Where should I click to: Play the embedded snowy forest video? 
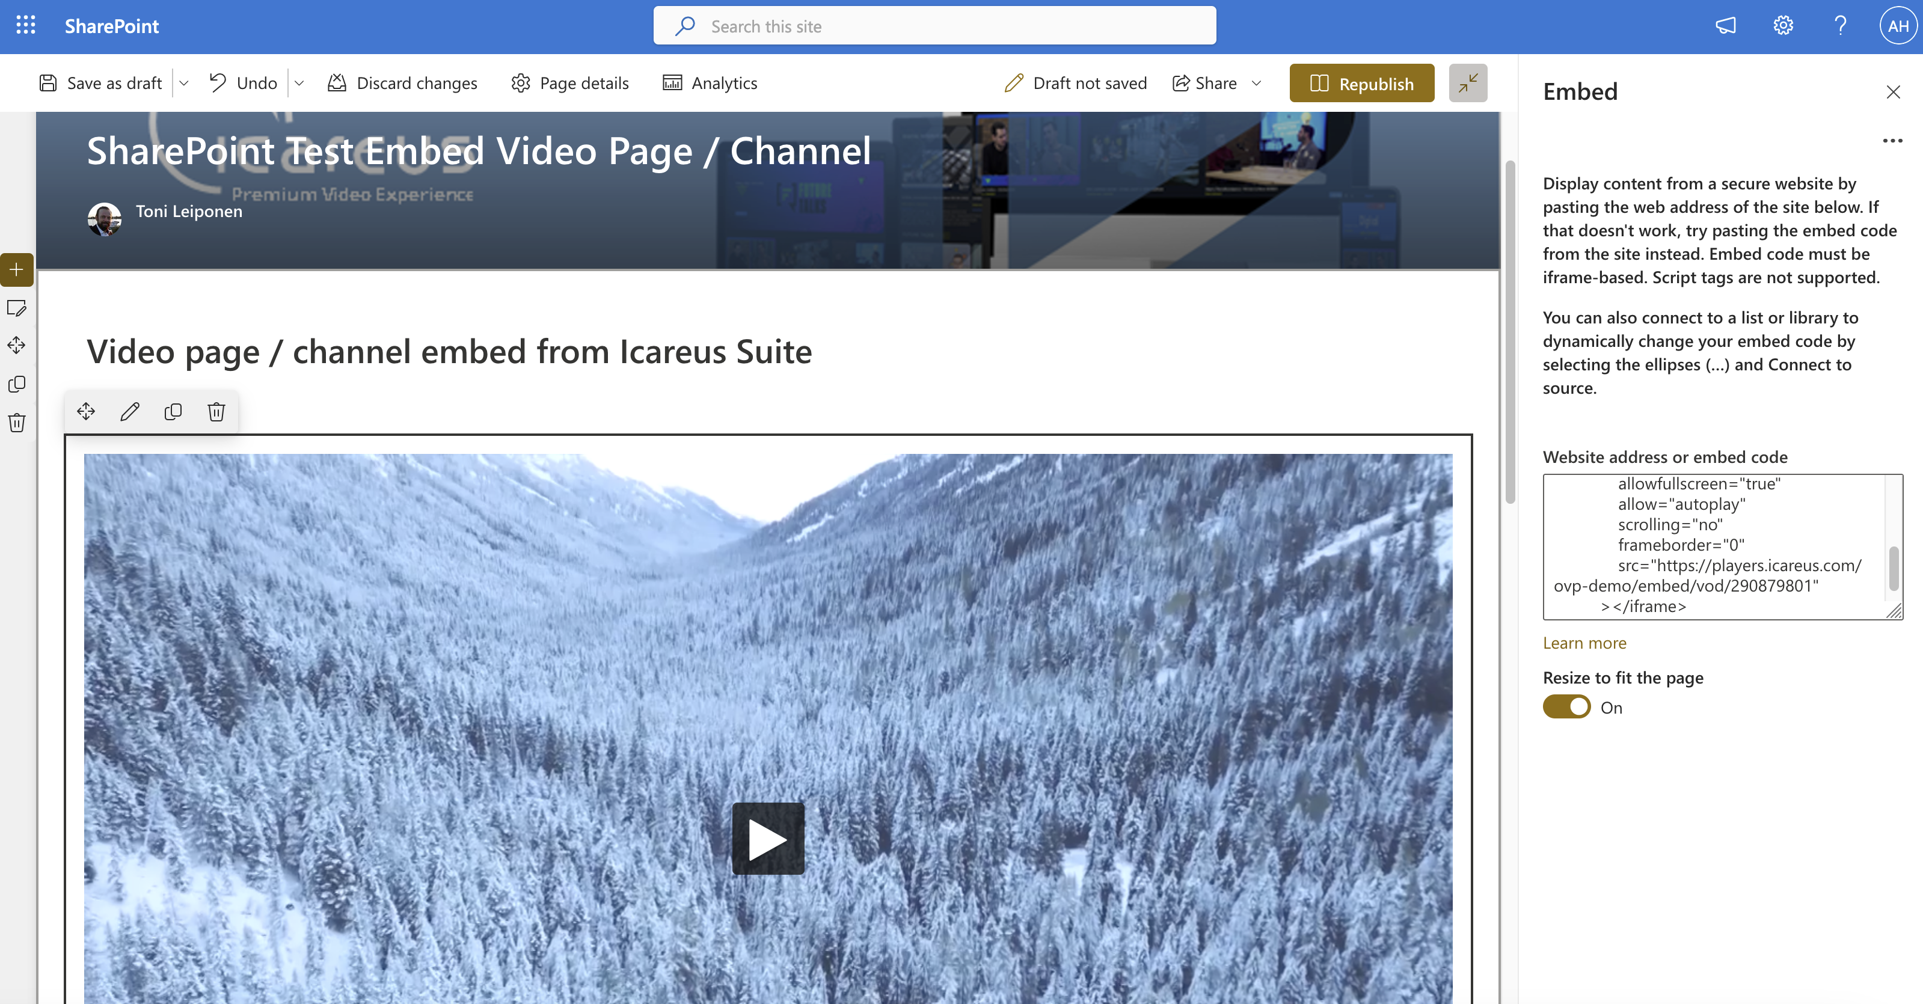768,838
